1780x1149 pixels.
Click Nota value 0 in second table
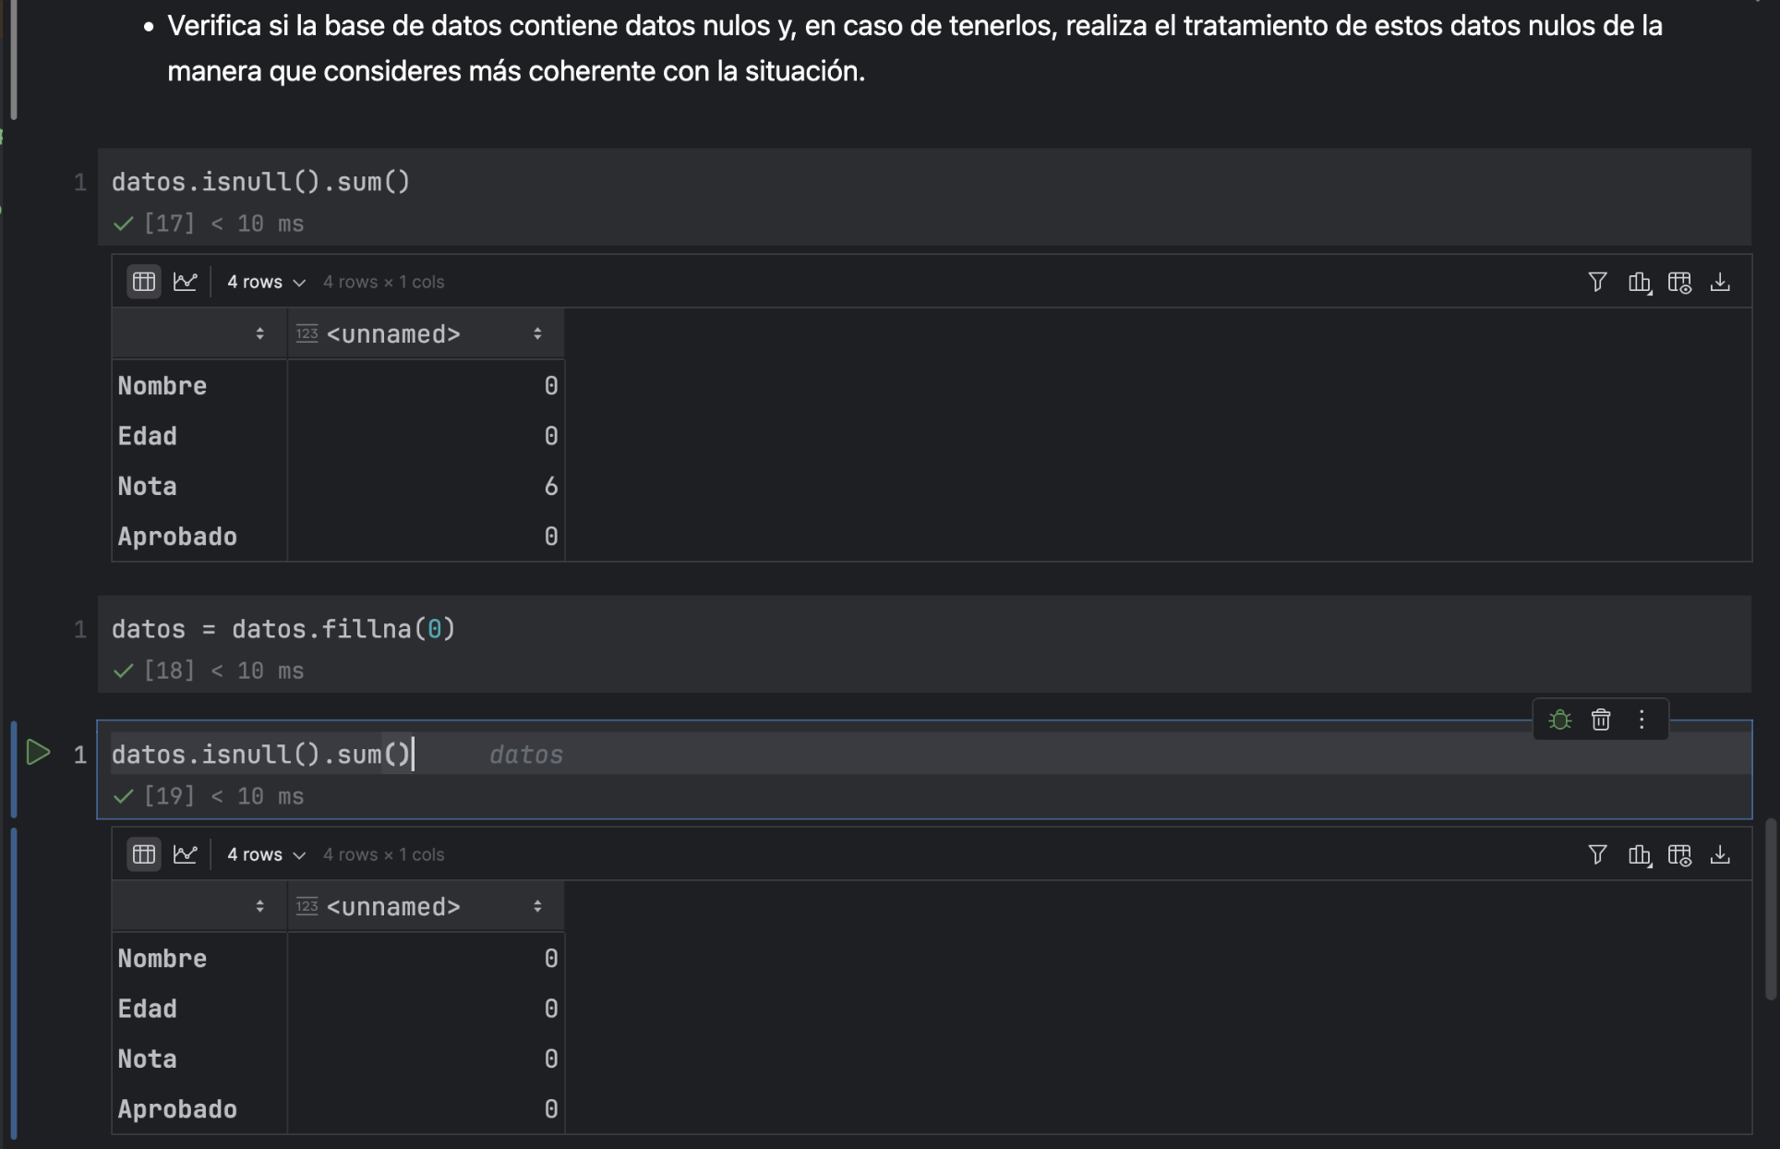551,1058
